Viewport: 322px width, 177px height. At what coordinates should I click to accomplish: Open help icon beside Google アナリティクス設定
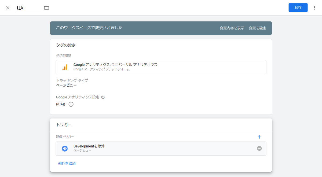103,97
